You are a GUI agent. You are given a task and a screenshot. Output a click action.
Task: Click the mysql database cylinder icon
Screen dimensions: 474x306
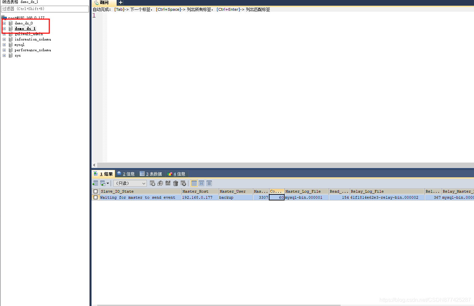10,45
